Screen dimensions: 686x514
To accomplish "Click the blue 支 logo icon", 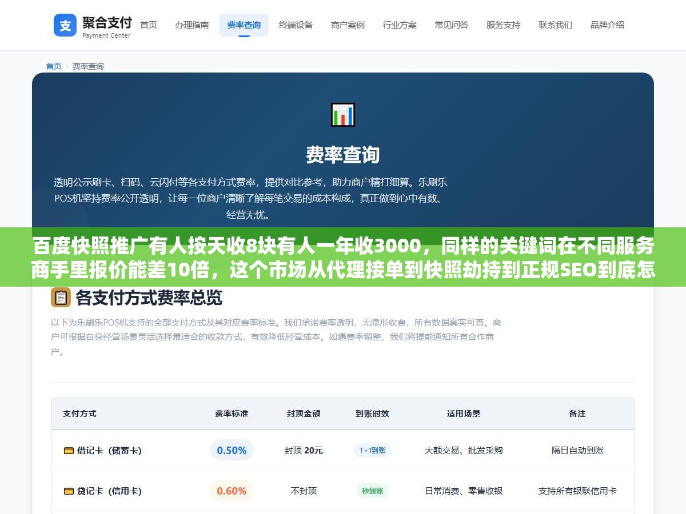I will click(x=65, y=25).
